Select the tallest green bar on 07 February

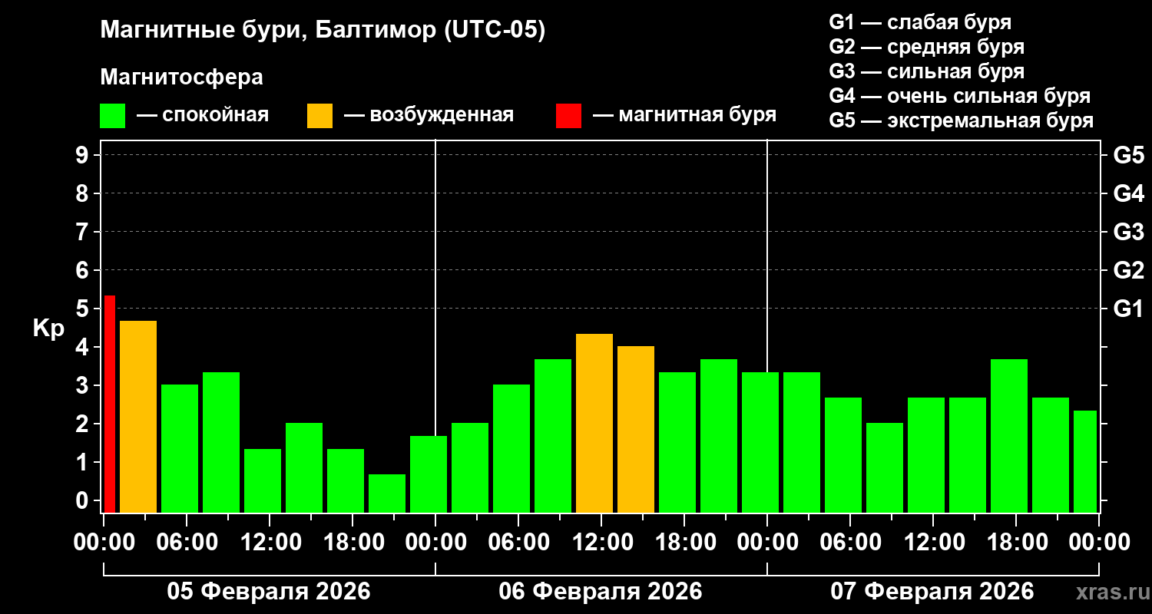coord(1009,436)
